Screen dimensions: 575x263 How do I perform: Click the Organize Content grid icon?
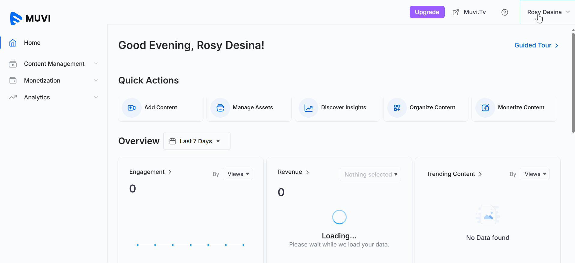point(397,108)
